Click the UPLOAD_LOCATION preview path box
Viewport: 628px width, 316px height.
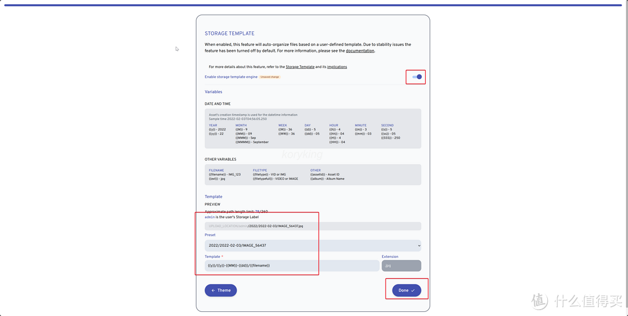click(x=313, y=226)
